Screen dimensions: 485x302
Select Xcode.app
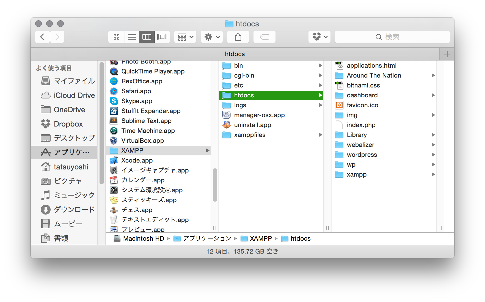[158, 160]
